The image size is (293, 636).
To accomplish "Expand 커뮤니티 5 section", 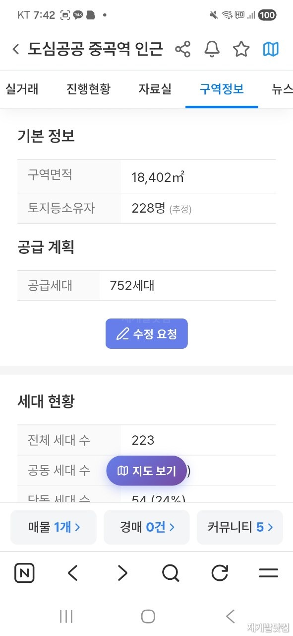I will pyautogui.click(x=240, y=527).
